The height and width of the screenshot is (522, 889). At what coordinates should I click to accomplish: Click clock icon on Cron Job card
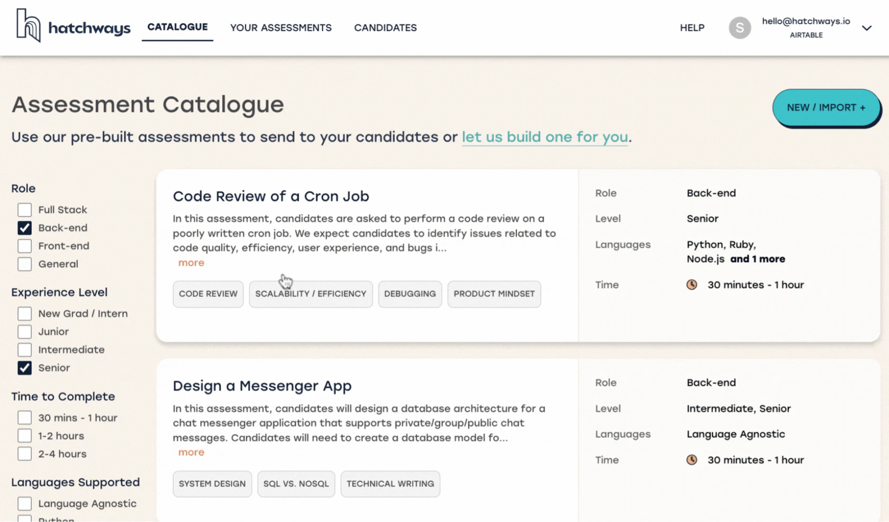pyautogui.click(x=692, y=285)
